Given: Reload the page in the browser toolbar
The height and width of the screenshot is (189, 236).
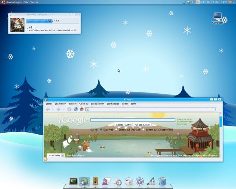Looking at the screenshot, I should [76, 109].
